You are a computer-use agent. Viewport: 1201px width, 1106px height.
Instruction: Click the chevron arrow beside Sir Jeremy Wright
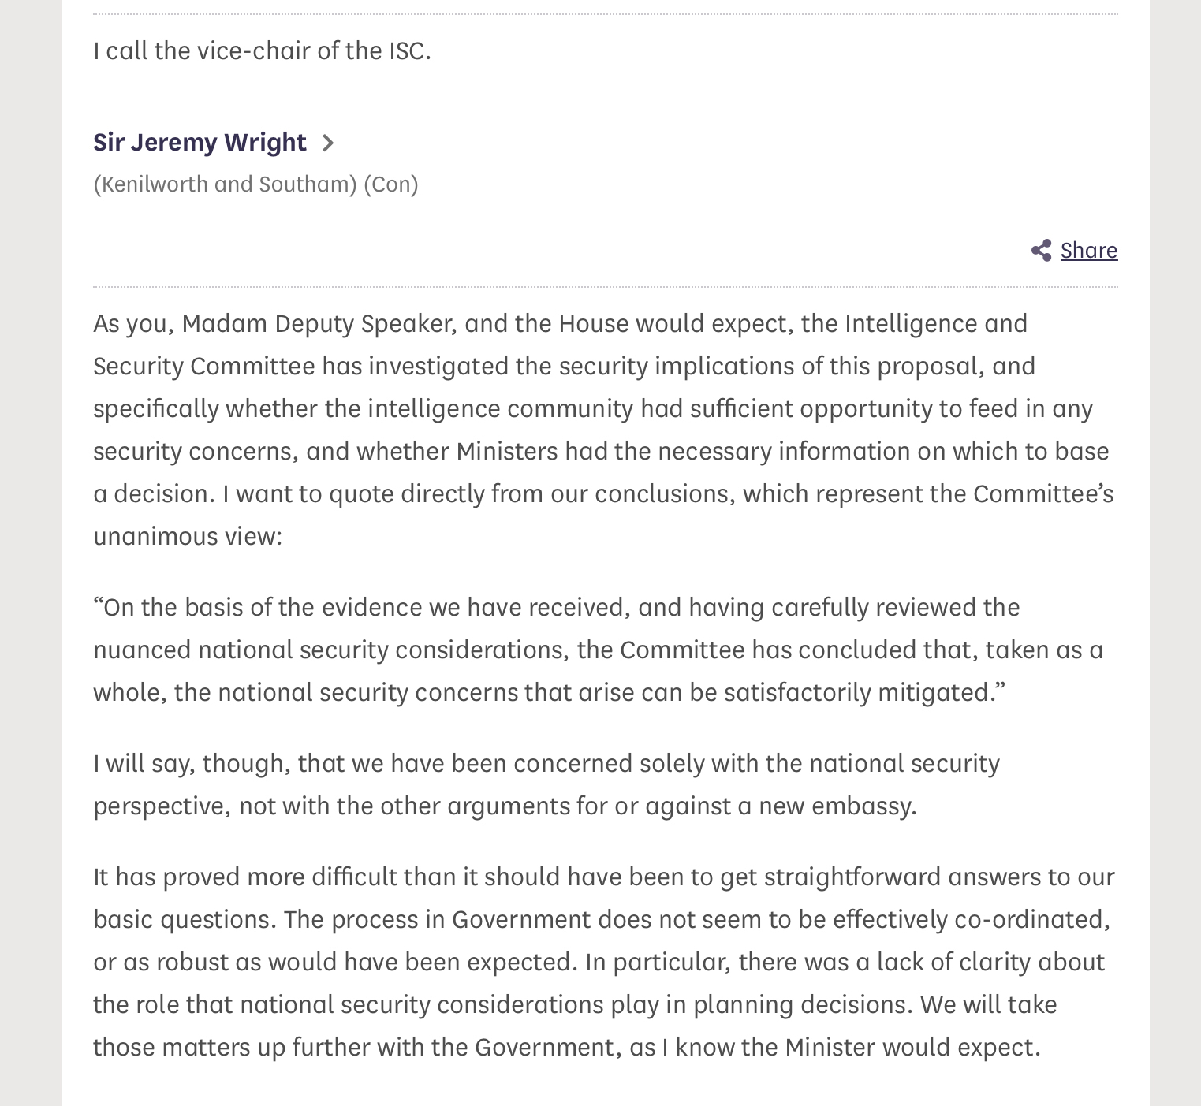[x=328, y=143]
